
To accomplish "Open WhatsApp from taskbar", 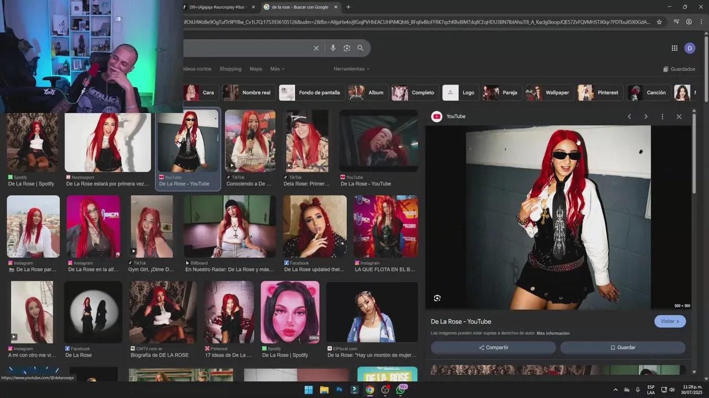I will point(401,390).
